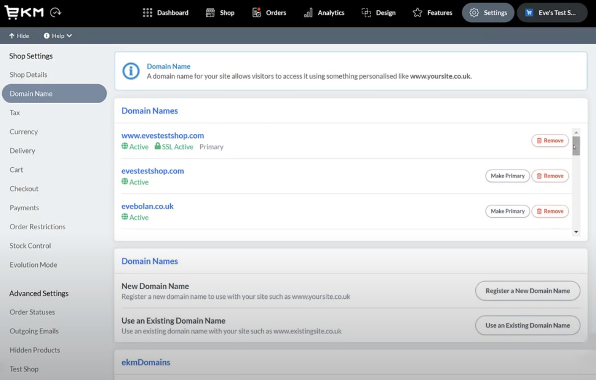Image resolution: width=596 pixels, height=380 pixels.
Task: Open the Orders menu
Action: 269,13
